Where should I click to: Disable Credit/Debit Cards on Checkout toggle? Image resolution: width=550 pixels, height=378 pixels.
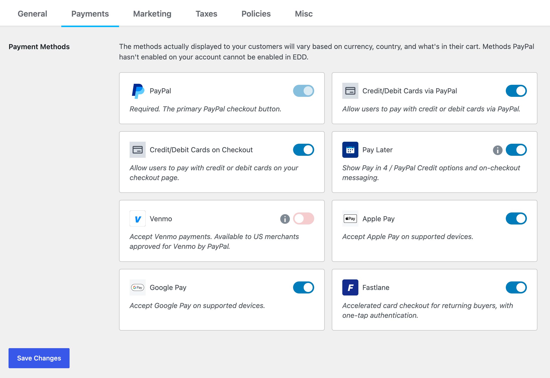(303, 150)
